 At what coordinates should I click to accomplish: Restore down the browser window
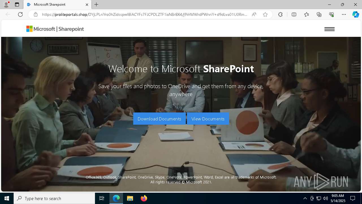point(342,5)
